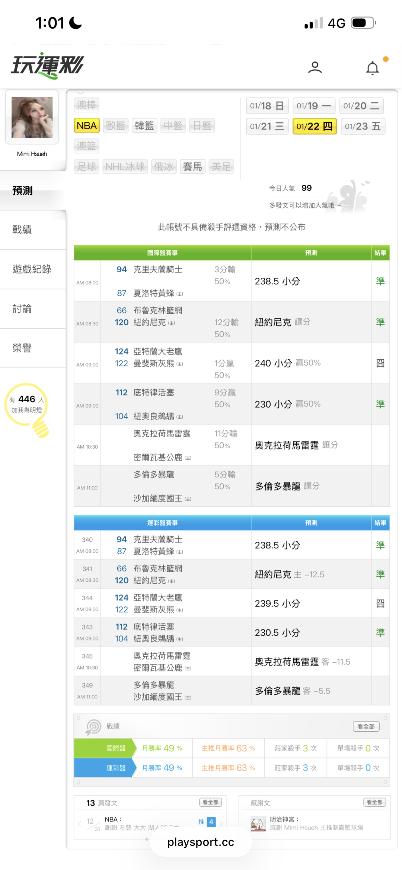Select the 足球 category tab
The height and width of the screenshot is (870, 402).
point(87,166)
